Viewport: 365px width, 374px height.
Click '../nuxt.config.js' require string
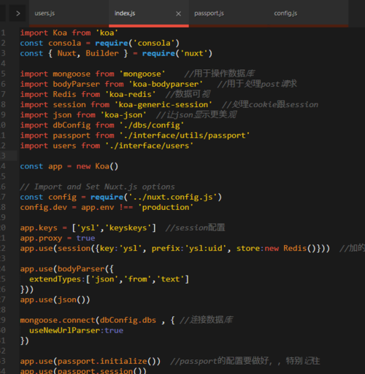173,197
